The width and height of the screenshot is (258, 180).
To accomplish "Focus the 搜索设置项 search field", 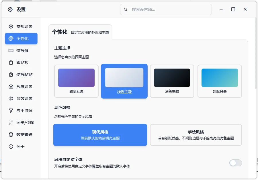I will [x=166, y=9].
